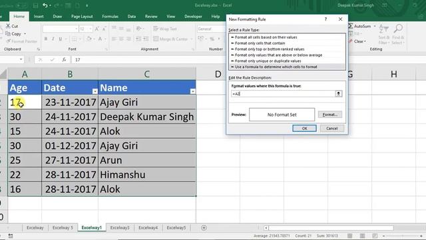The width and height of the screenshot is (426, 240).
Task: Click the Increase Indent icon
Action: click(146, 39)
